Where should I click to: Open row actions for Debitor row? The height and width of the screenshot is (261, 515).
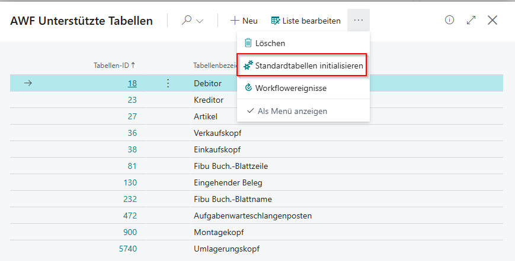tap(168, 83)
